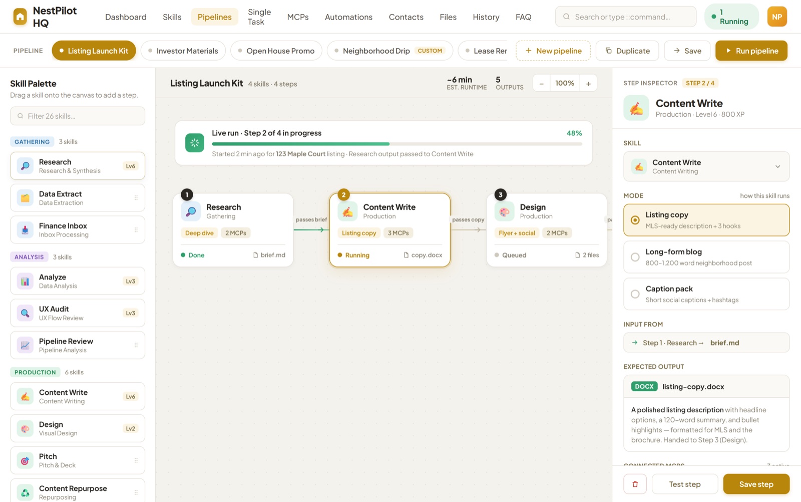Click the drag handle on Finance Inbox skill
This screenshot has height=502, width=801.
[136, 230]
